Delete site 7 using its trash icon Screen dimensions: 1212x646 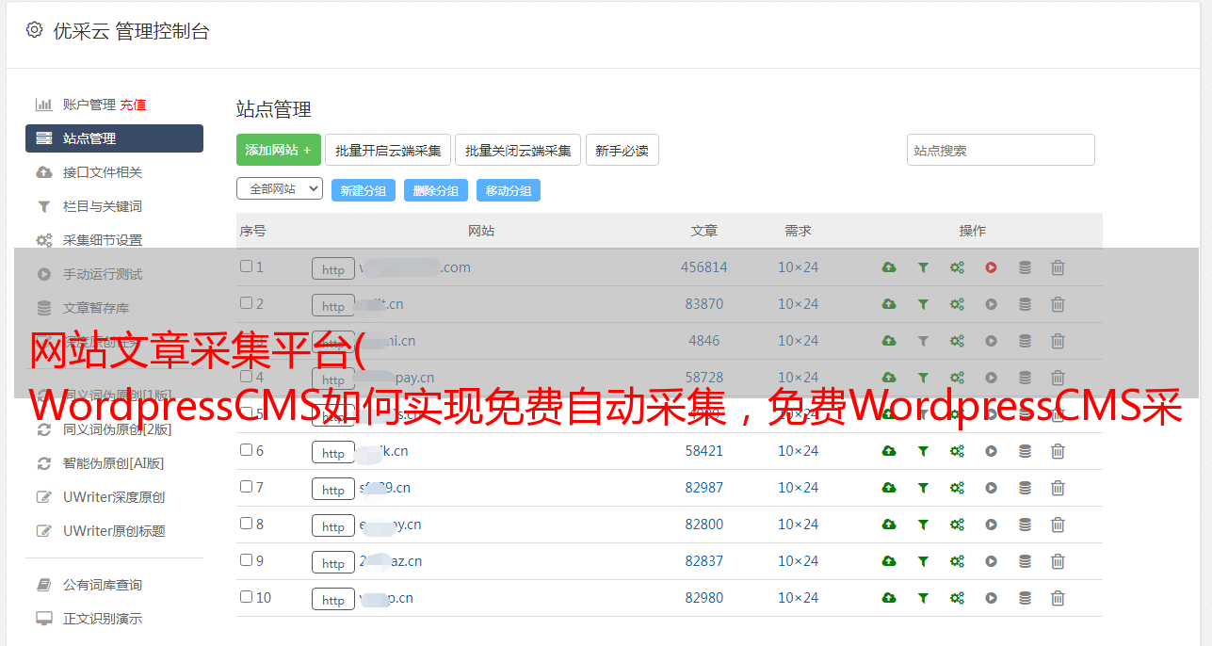pyautogui.click(x=1058, y=488)
